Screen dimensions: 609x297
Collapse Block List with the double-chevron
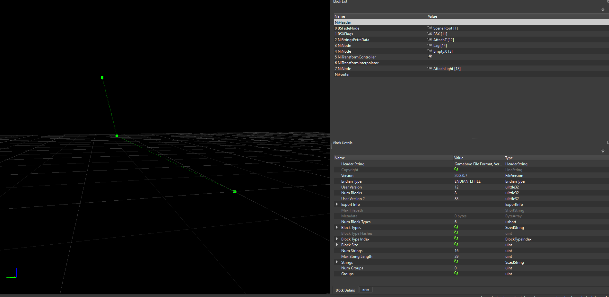[x=603, y=10]
